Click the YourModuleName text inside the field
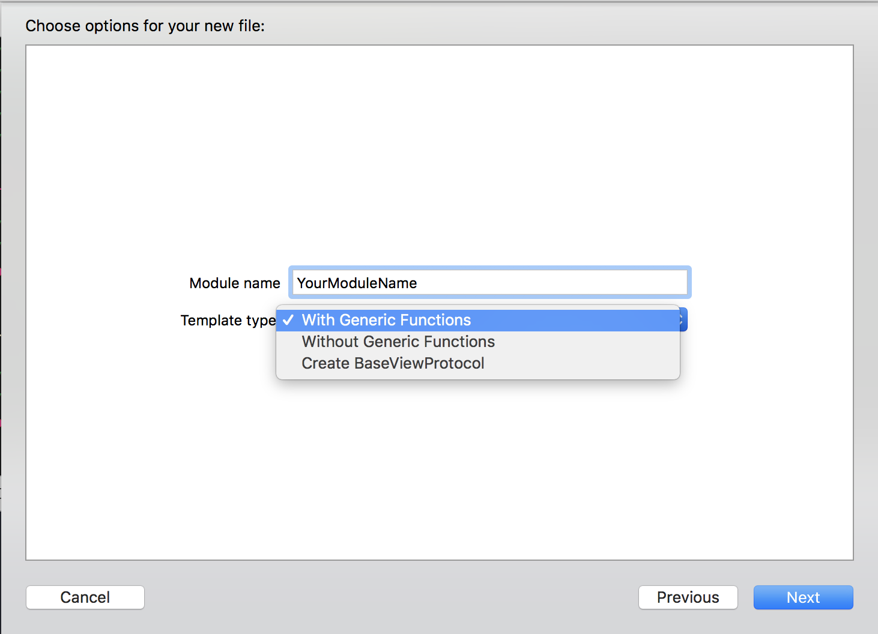The image size is (878, 634). pyautogui.click(x=357, y=283)
